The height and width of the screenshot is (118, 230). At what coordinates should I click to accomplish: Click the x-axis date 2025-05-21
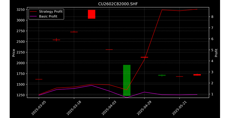[179, 108]
